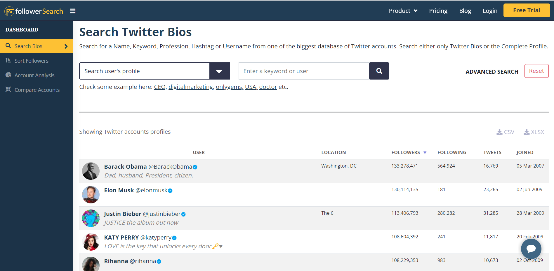This screenshot has width=554, height=271.
Task: Open Account Analysis in sidebar
Action: click(x=34, y=75)
